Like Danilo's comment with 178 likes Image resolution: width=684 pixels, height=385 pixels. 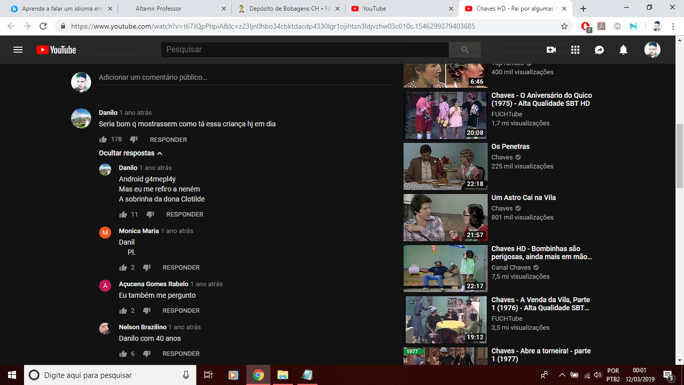tap(103, 139)
